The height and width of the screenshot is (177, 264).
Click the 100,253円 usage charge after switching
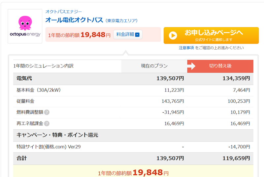point(239,101)
